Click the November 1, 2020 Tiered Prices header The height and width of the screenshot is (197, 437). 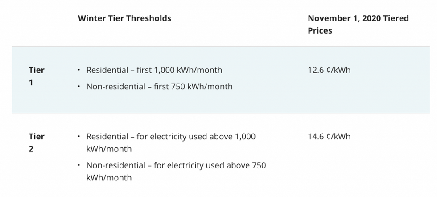point(358,24)
